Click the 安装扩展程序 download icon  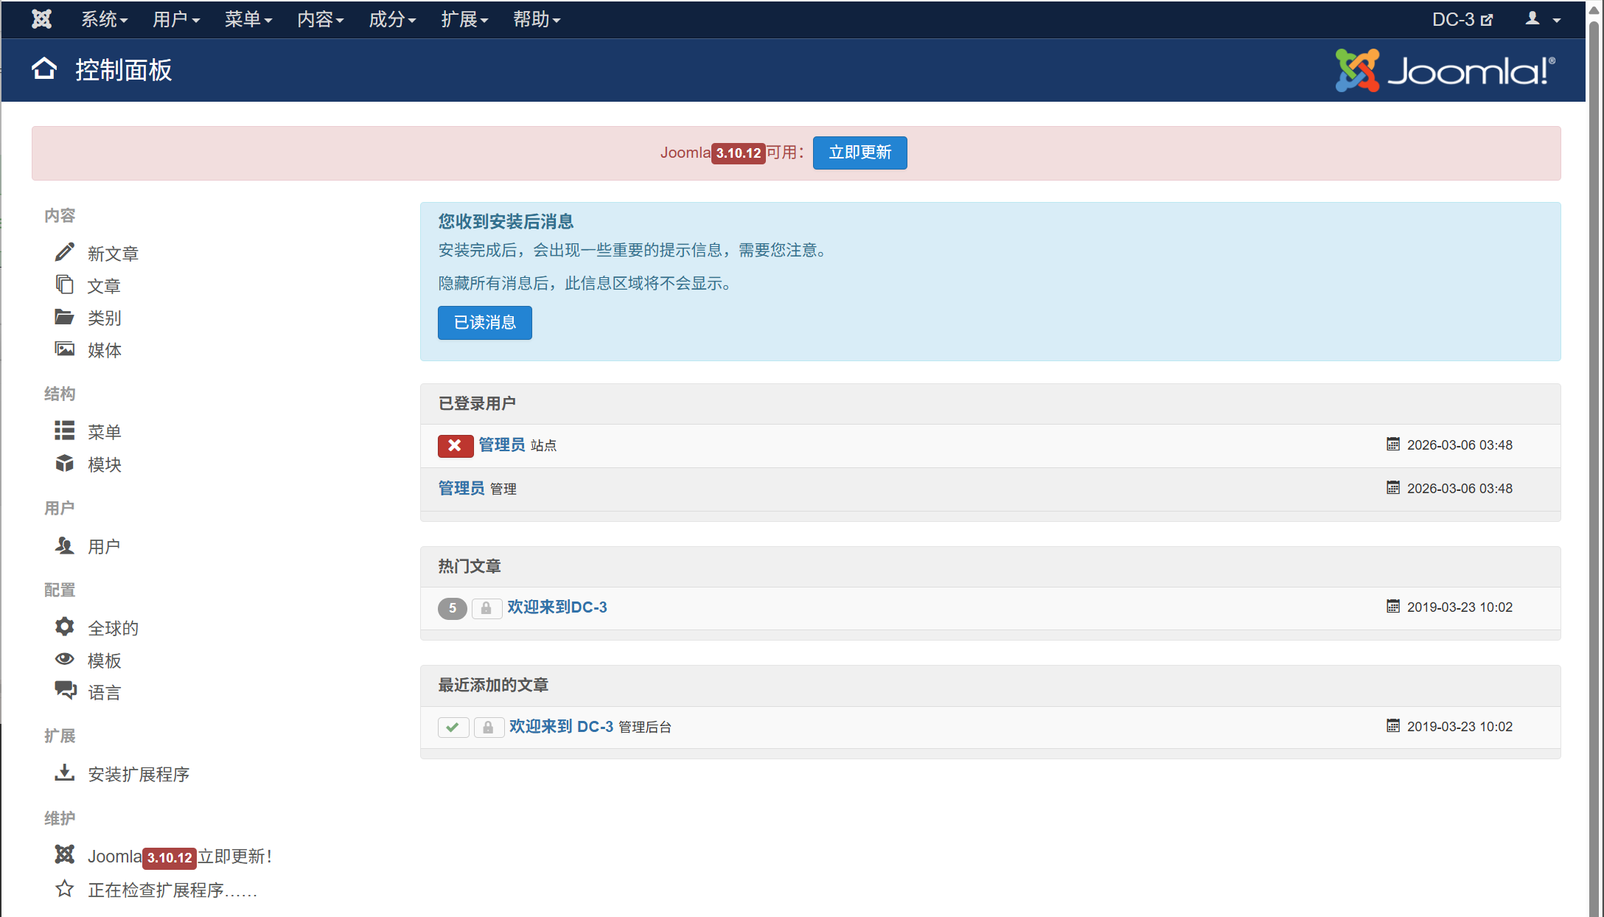click(64, 773)
